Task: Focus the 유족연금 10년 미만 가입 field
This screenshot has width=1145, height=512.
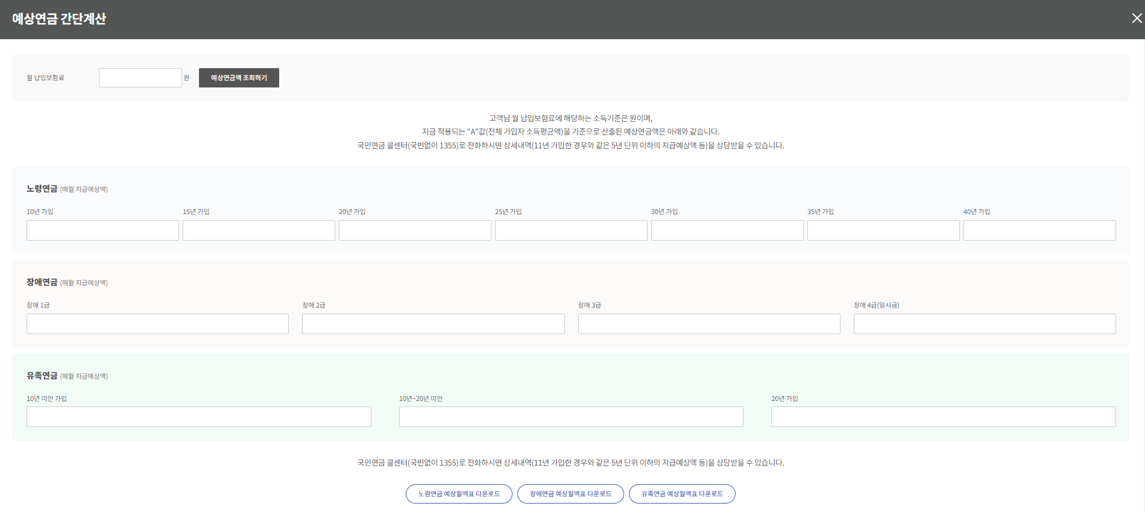Action: point(199,417)
